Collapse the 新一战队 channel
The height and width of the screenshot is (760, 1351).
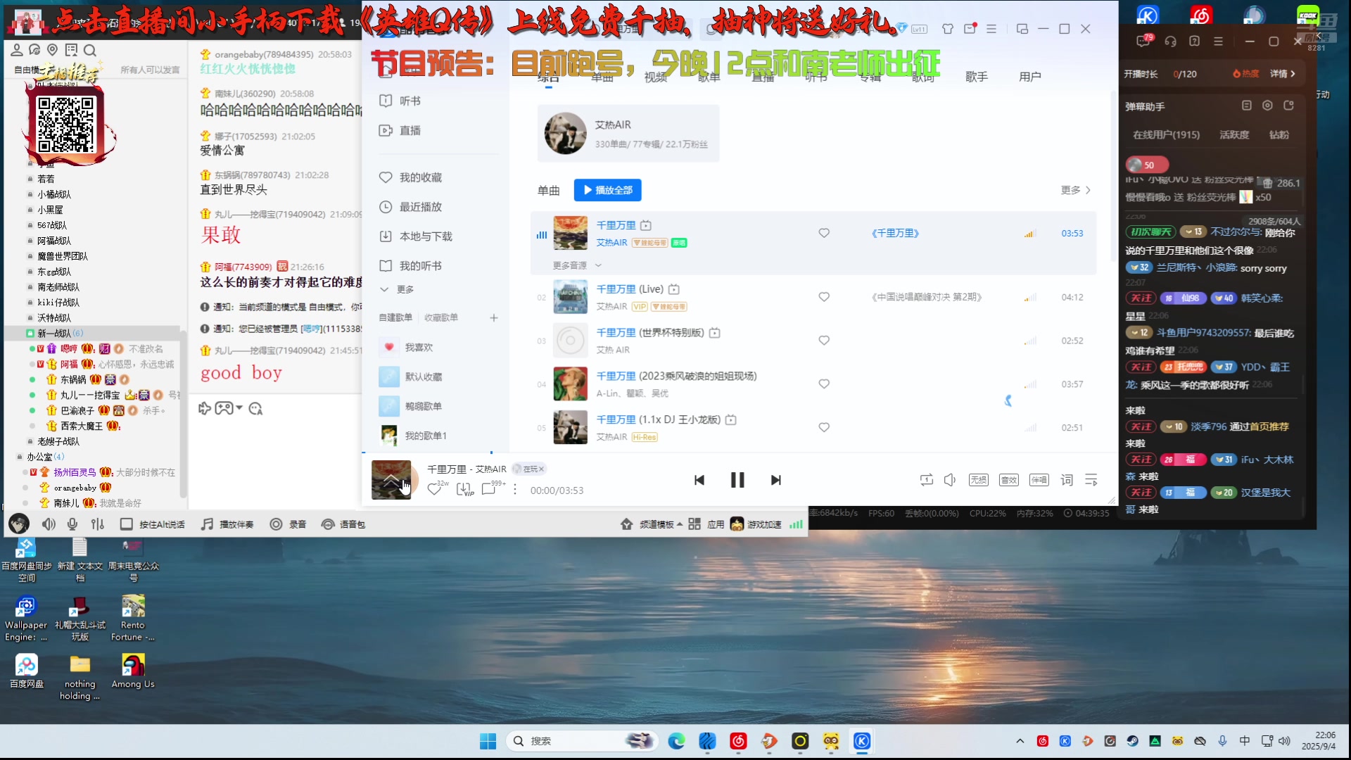click(x=30, y=333)
